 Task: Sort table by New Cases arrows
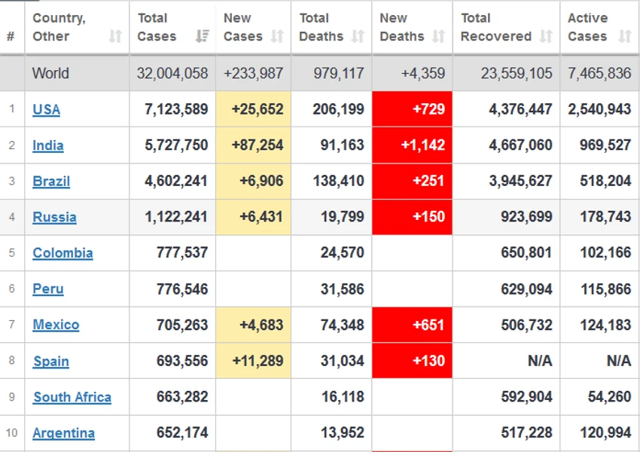click(x=278, y=36)
